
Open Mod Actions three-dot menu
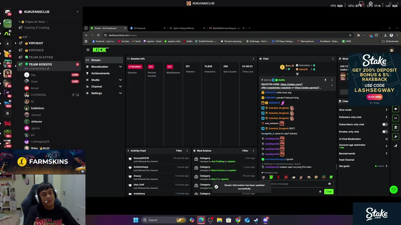pyautogui.click(x=253, y=151)
